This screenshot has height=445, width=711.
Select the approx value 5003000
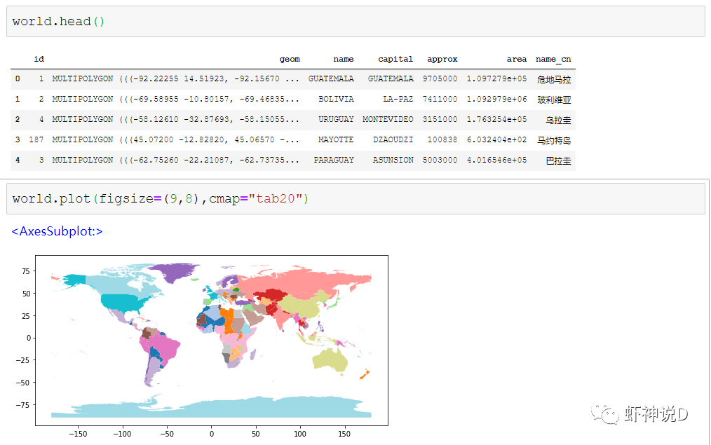(x=440, y=160)
